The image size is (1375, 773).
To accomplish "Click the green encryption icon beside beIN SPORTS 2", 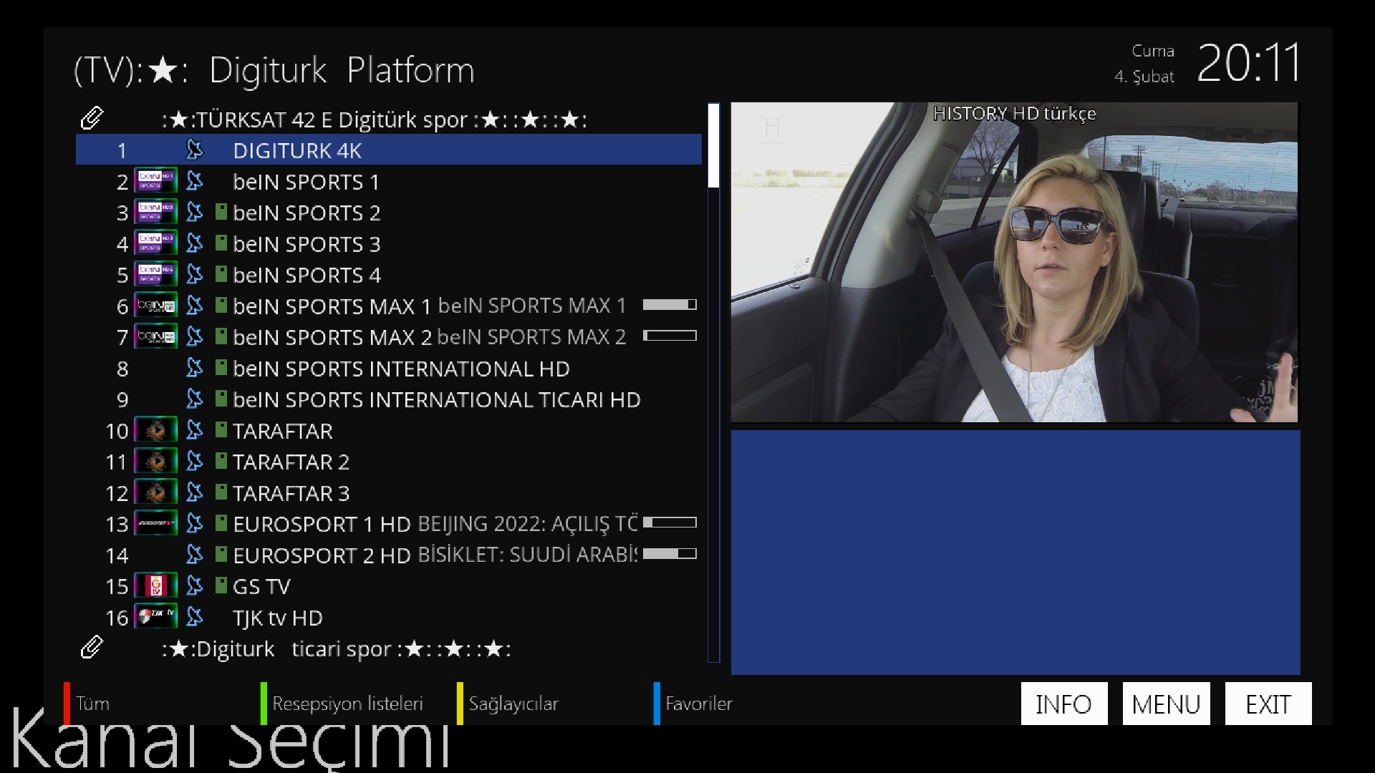I will tap(221, 212).
